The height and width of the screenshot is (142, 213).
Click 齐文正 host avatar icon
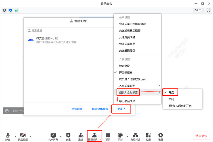click(31, 40)
